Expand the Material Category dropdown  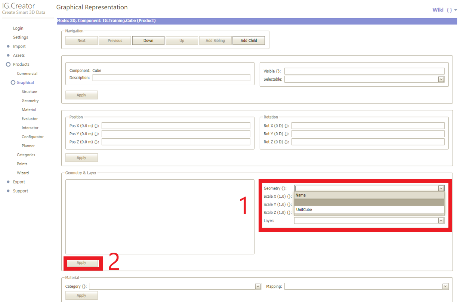pos(258,286)
